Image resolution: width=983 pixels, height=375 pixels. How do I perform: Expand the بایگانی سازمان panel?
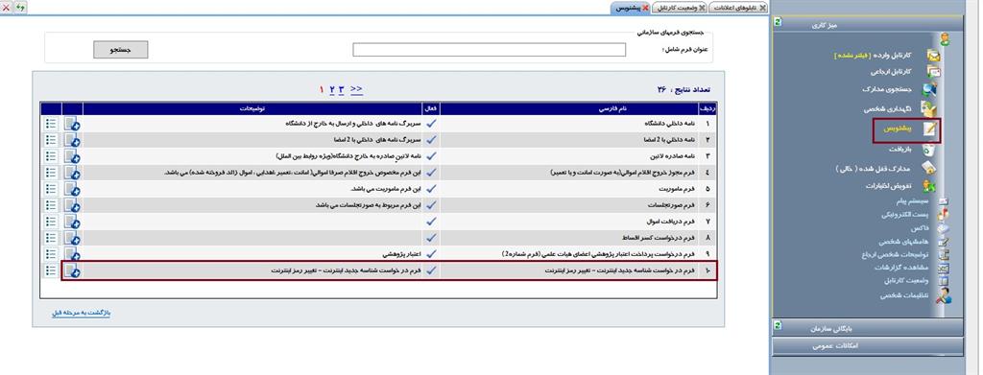(x=868, y=327)
